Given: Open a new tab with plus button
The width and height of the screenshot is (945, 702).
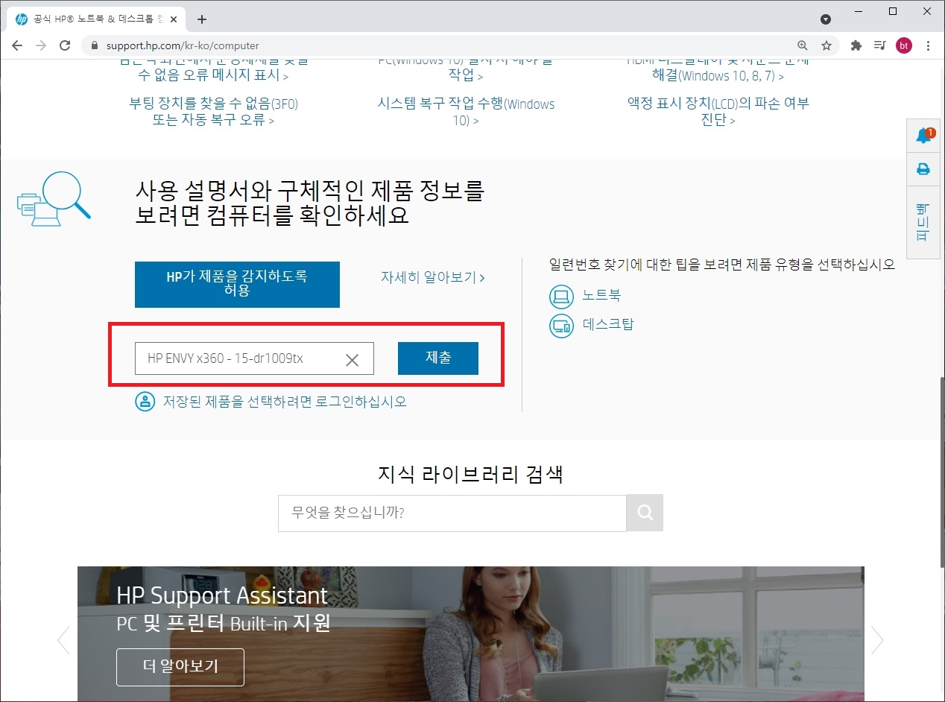Looking at the screenshot, I should (x=201, y=19).
